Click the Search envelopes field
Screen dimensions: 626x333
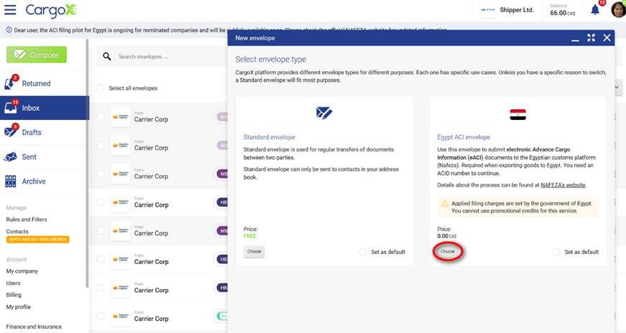click(x=162, y=57)
